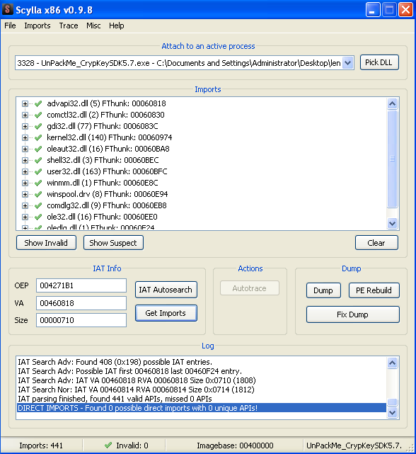The image size is (416, 454).
Task: Clear the imports list with Clear button
Action: tap(376, 243)
